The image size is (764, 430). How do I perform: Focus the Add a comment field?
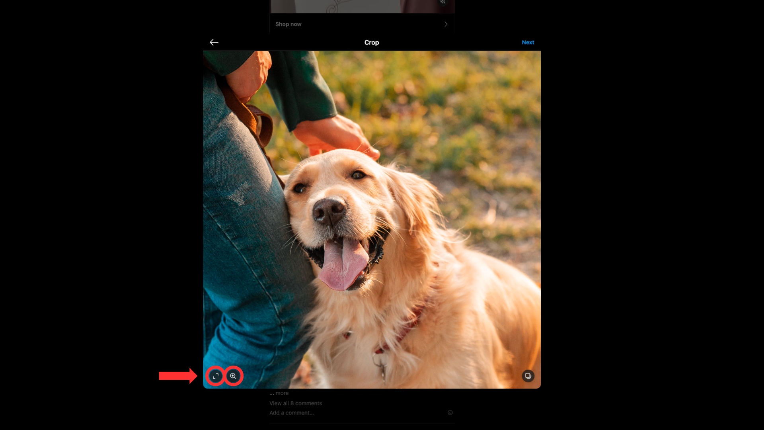291,413
